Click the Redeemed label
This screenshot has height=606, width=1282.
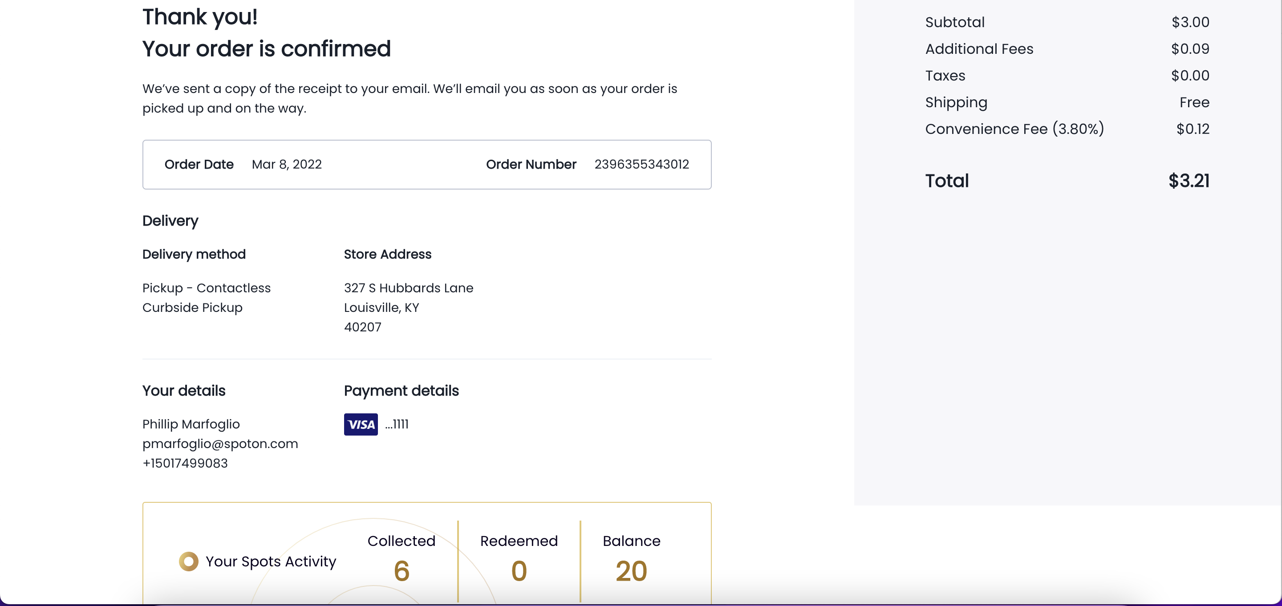519,541
